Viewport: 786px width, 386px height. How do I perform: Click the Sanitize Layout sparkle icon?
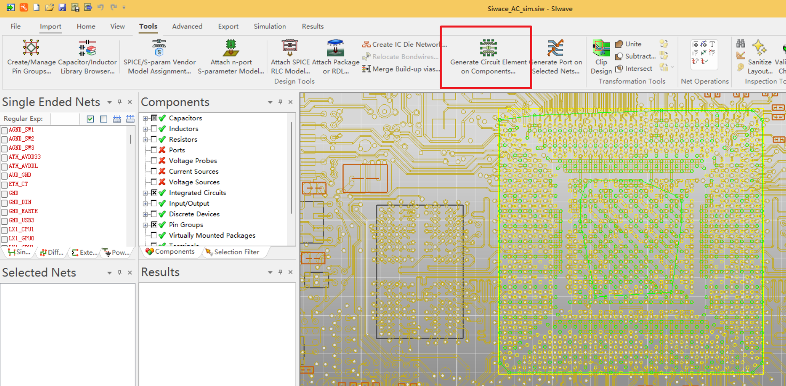(x=759, y=48)
